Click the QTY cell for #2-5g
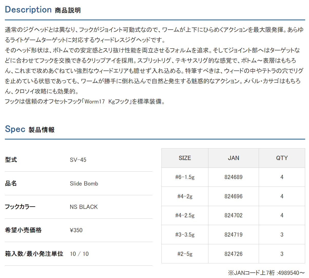This screenshot has height=278, width=309. coord(282,254)
